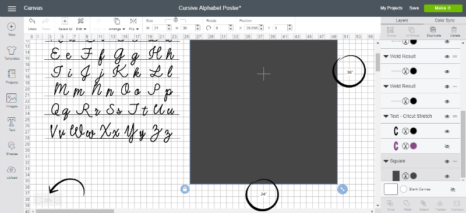The height and width of the screenshot is (213, 466).
Task: Click the purple color swatch of C layer
Action: pyautogui.click(x=414, y=146)
